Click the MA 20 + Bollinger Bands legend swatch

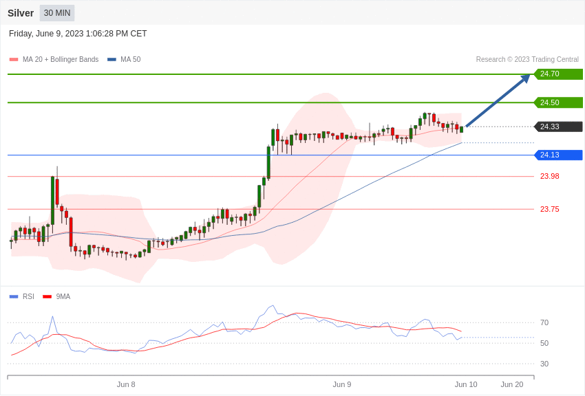(x=14, y=60)
